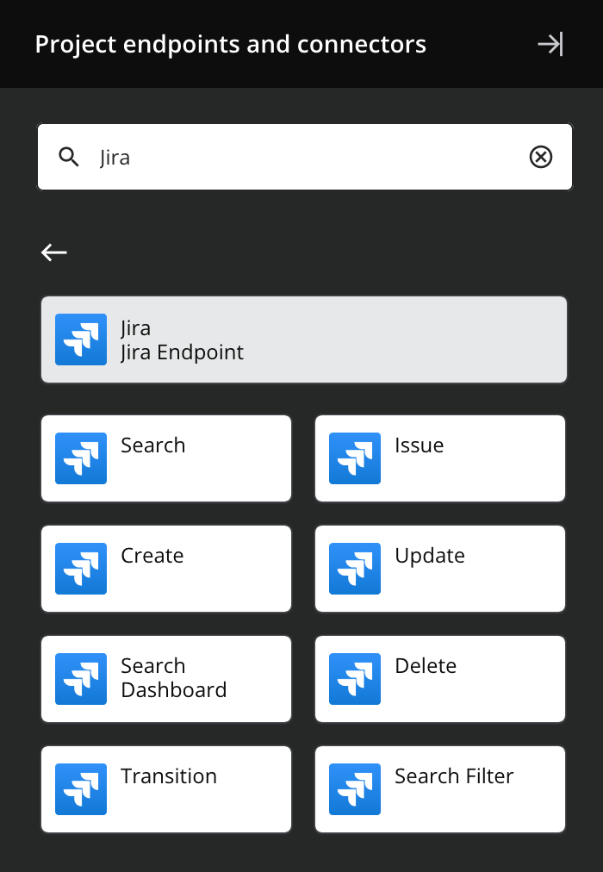Go back using the left arrow
603x872 pixels.
(54, 252)
